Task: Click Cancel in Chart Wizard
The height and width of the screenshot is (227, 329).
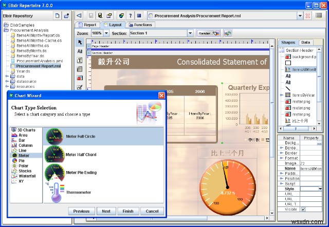Action: pyautogui.click(x=152, y=211)
